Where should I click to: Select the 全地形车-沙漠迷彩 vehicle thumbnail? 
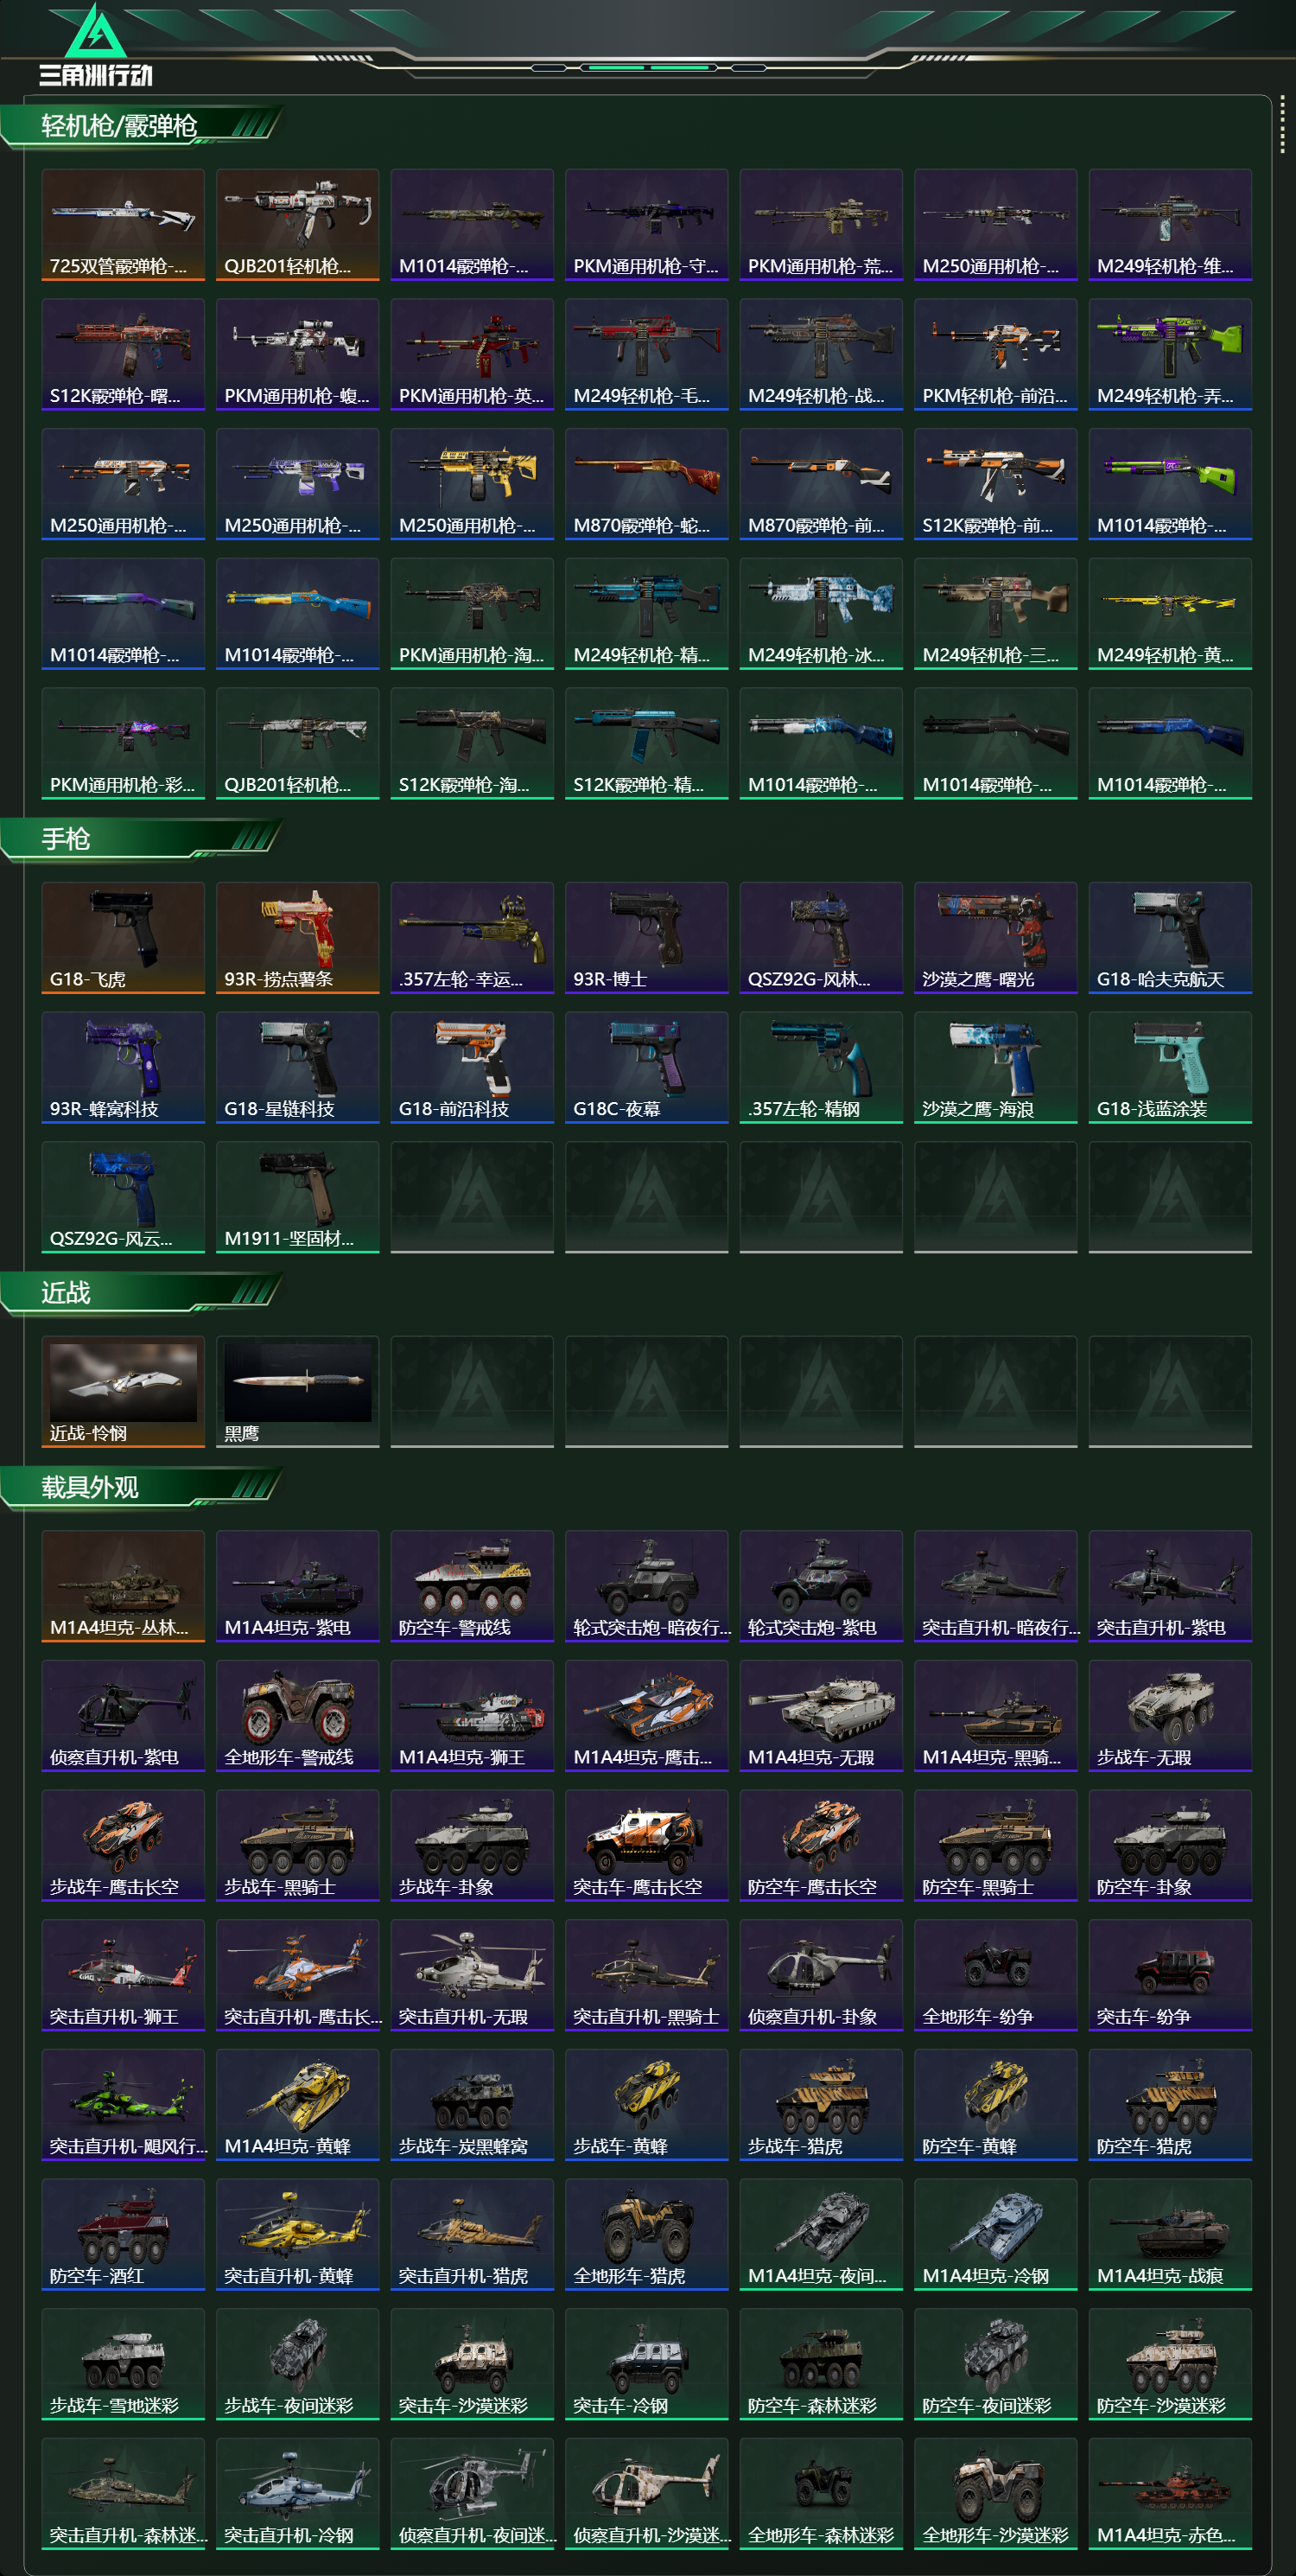995,2494
